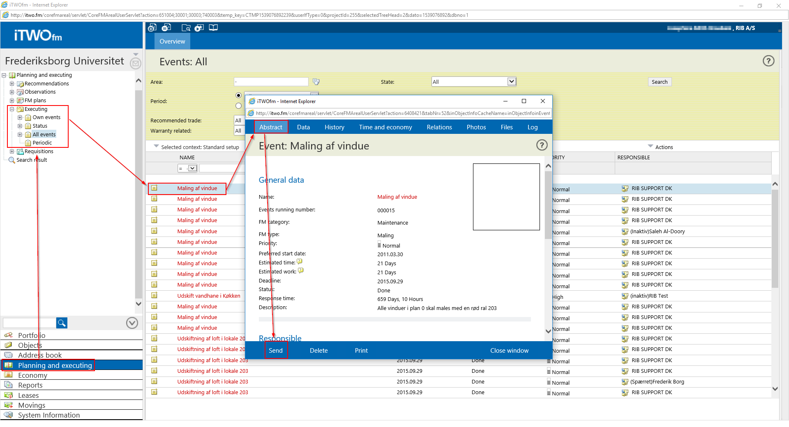Viewport: 789px width, 427px height.
Task: Click the Area input field
Action: (x=271, y=82)
